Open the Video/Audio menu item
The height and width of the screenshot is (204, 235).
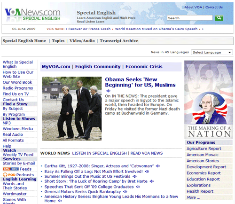click(x=82, y=41)
